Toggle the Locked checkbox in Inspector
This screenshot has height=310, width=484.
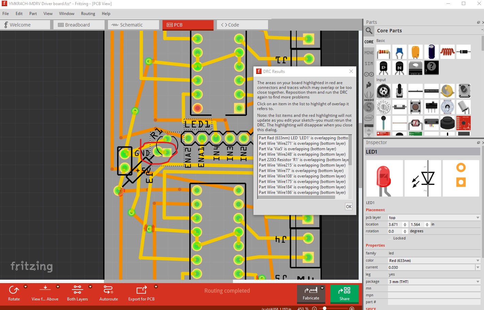point(390,238)
